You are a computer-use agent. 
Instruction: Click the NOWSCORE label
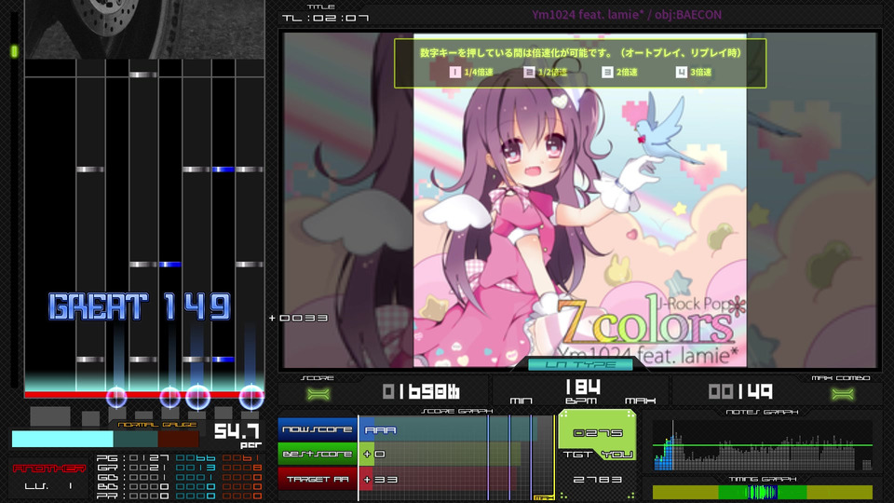point(317,429)
